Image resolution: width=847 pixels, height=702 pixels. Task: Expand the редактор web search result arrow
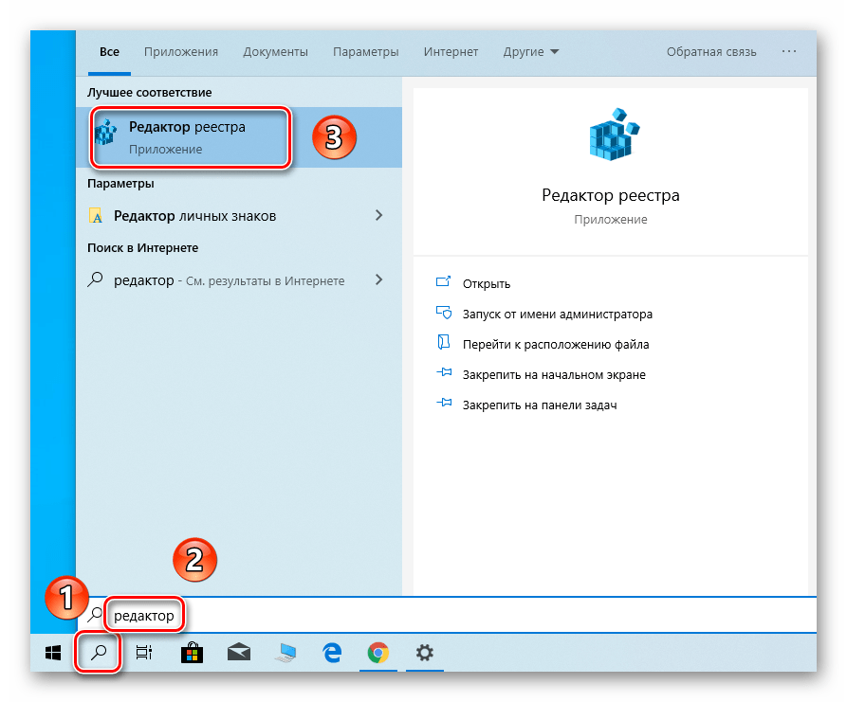pyautogui.click(x=378, y=279)
